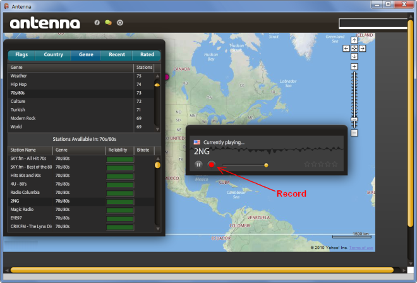Switch to the Recent tab

pos(117,54)
